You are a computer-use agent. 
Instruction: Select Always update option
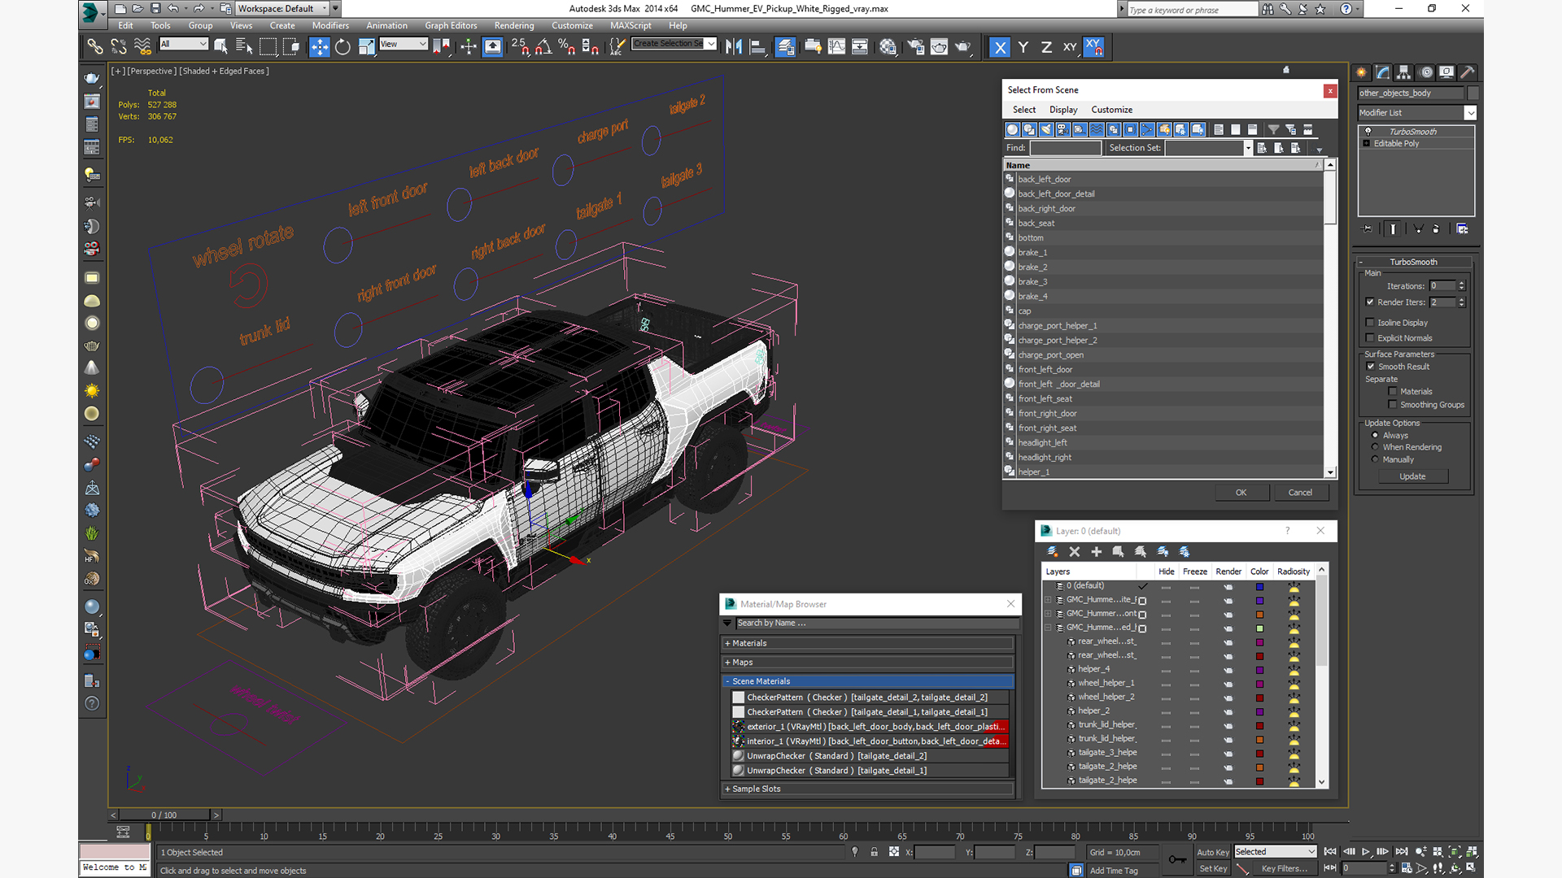[1376, 436]
